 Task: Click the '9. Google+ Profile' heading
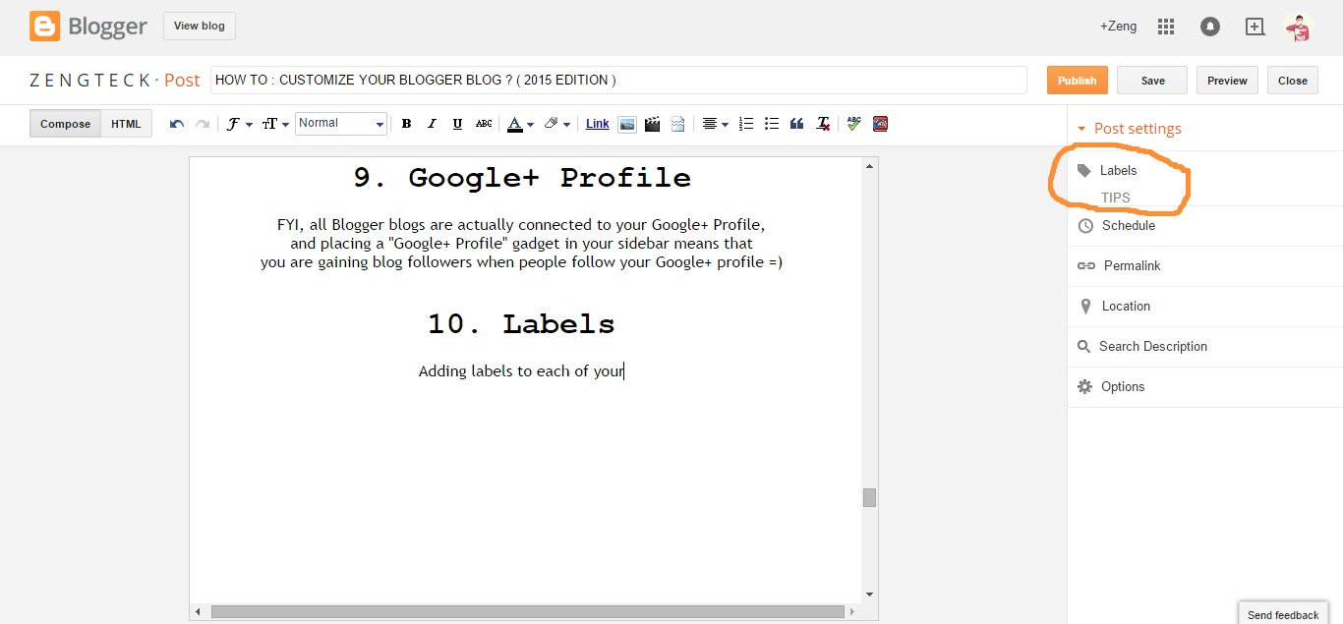(x=522, y=178)
